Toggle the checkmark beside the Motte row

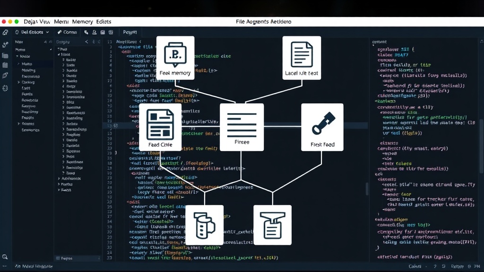tap(51, 50)
